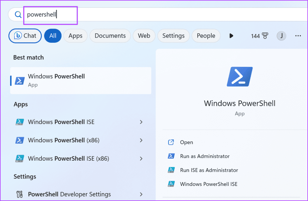308x201 pixels.
Task: Select the All filter tab
Action: 53,36
